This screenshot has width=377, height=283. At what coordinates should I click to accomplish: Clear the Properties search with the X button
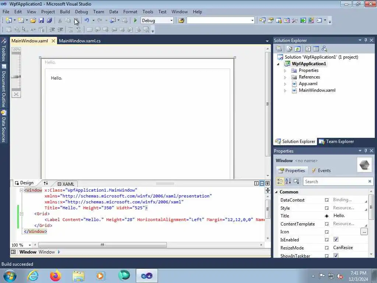click(370, 181)
